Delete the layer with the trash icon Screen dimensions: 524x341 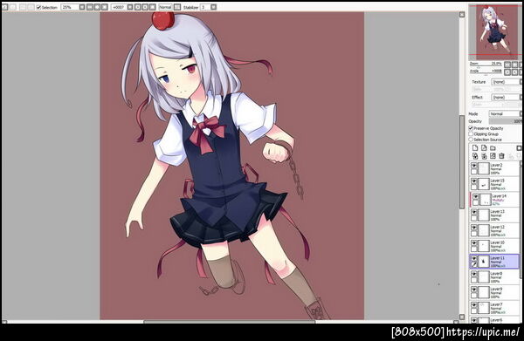pos(501,156)
